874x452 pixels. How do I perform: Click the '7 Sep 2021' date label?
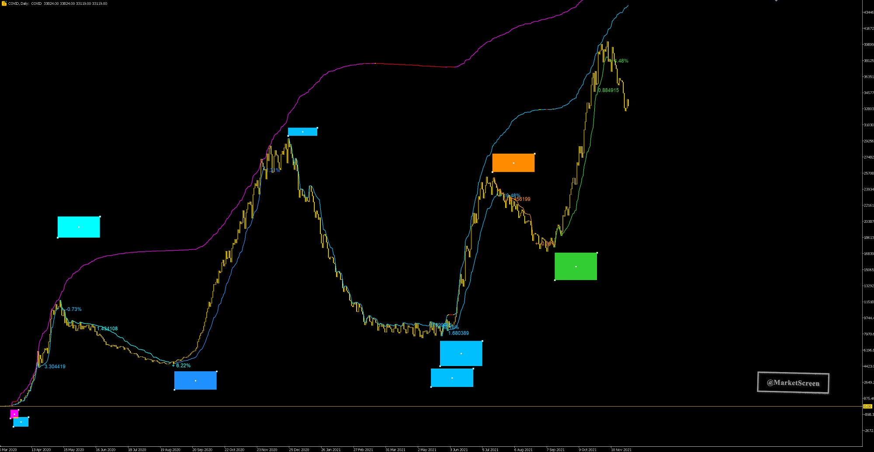pos(555,450)
